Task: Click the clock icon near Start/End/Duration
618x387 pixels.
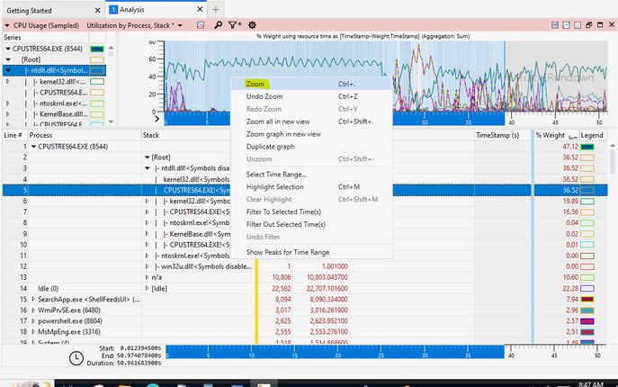Action: pos(76,358)
